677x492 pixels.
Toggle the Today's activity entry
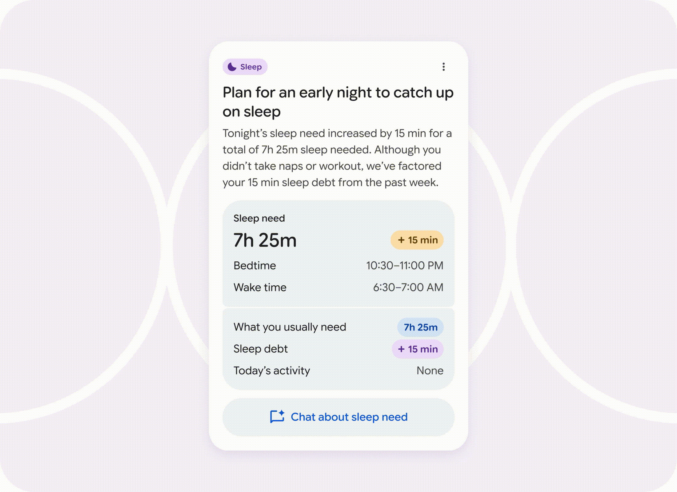point(338,371)
